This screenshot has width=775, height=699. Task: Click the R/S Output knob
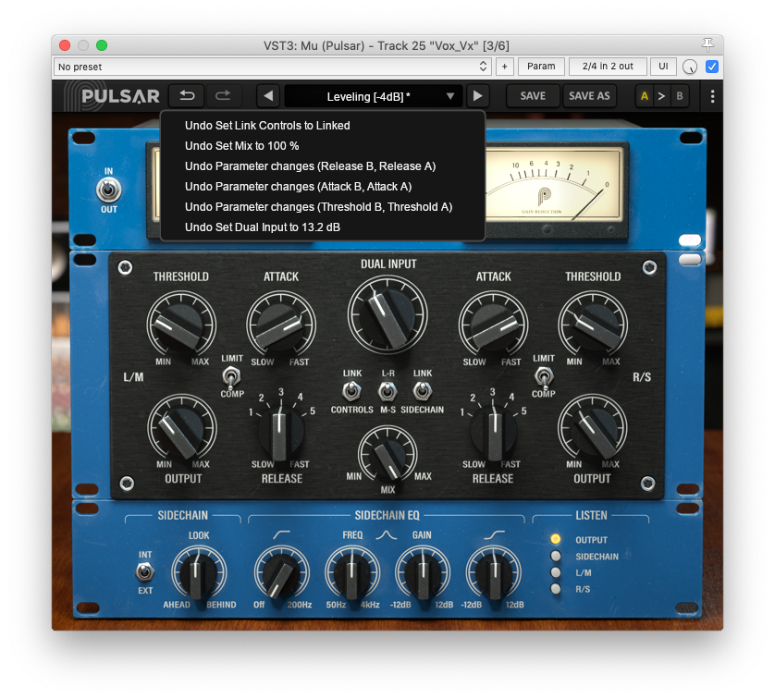592,428
